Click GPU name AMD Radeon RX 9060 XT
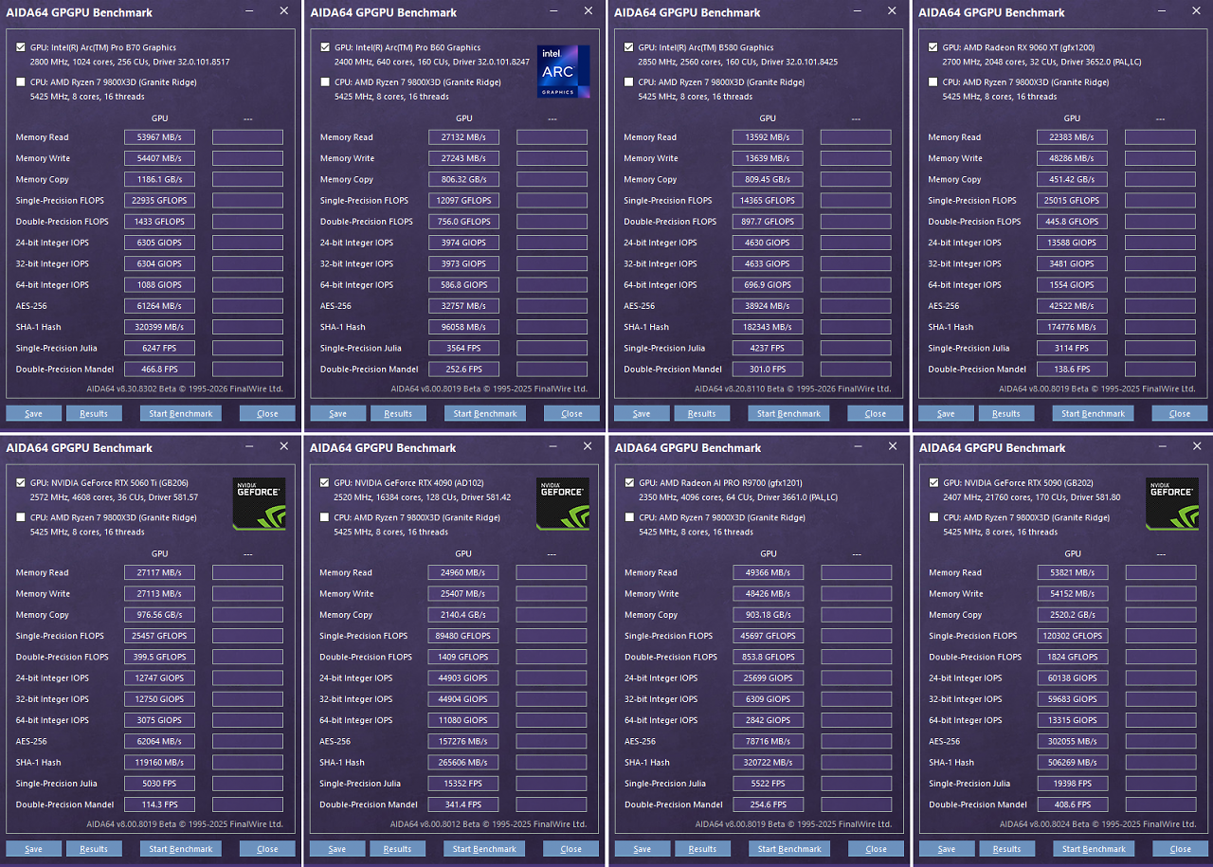 click(1019, 47)
